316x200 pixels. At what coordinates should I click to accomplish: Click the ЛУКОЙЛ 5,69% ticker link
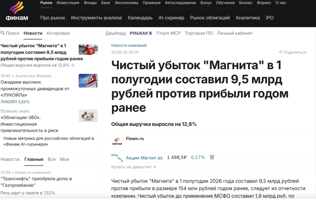click(x=15, y=102)
